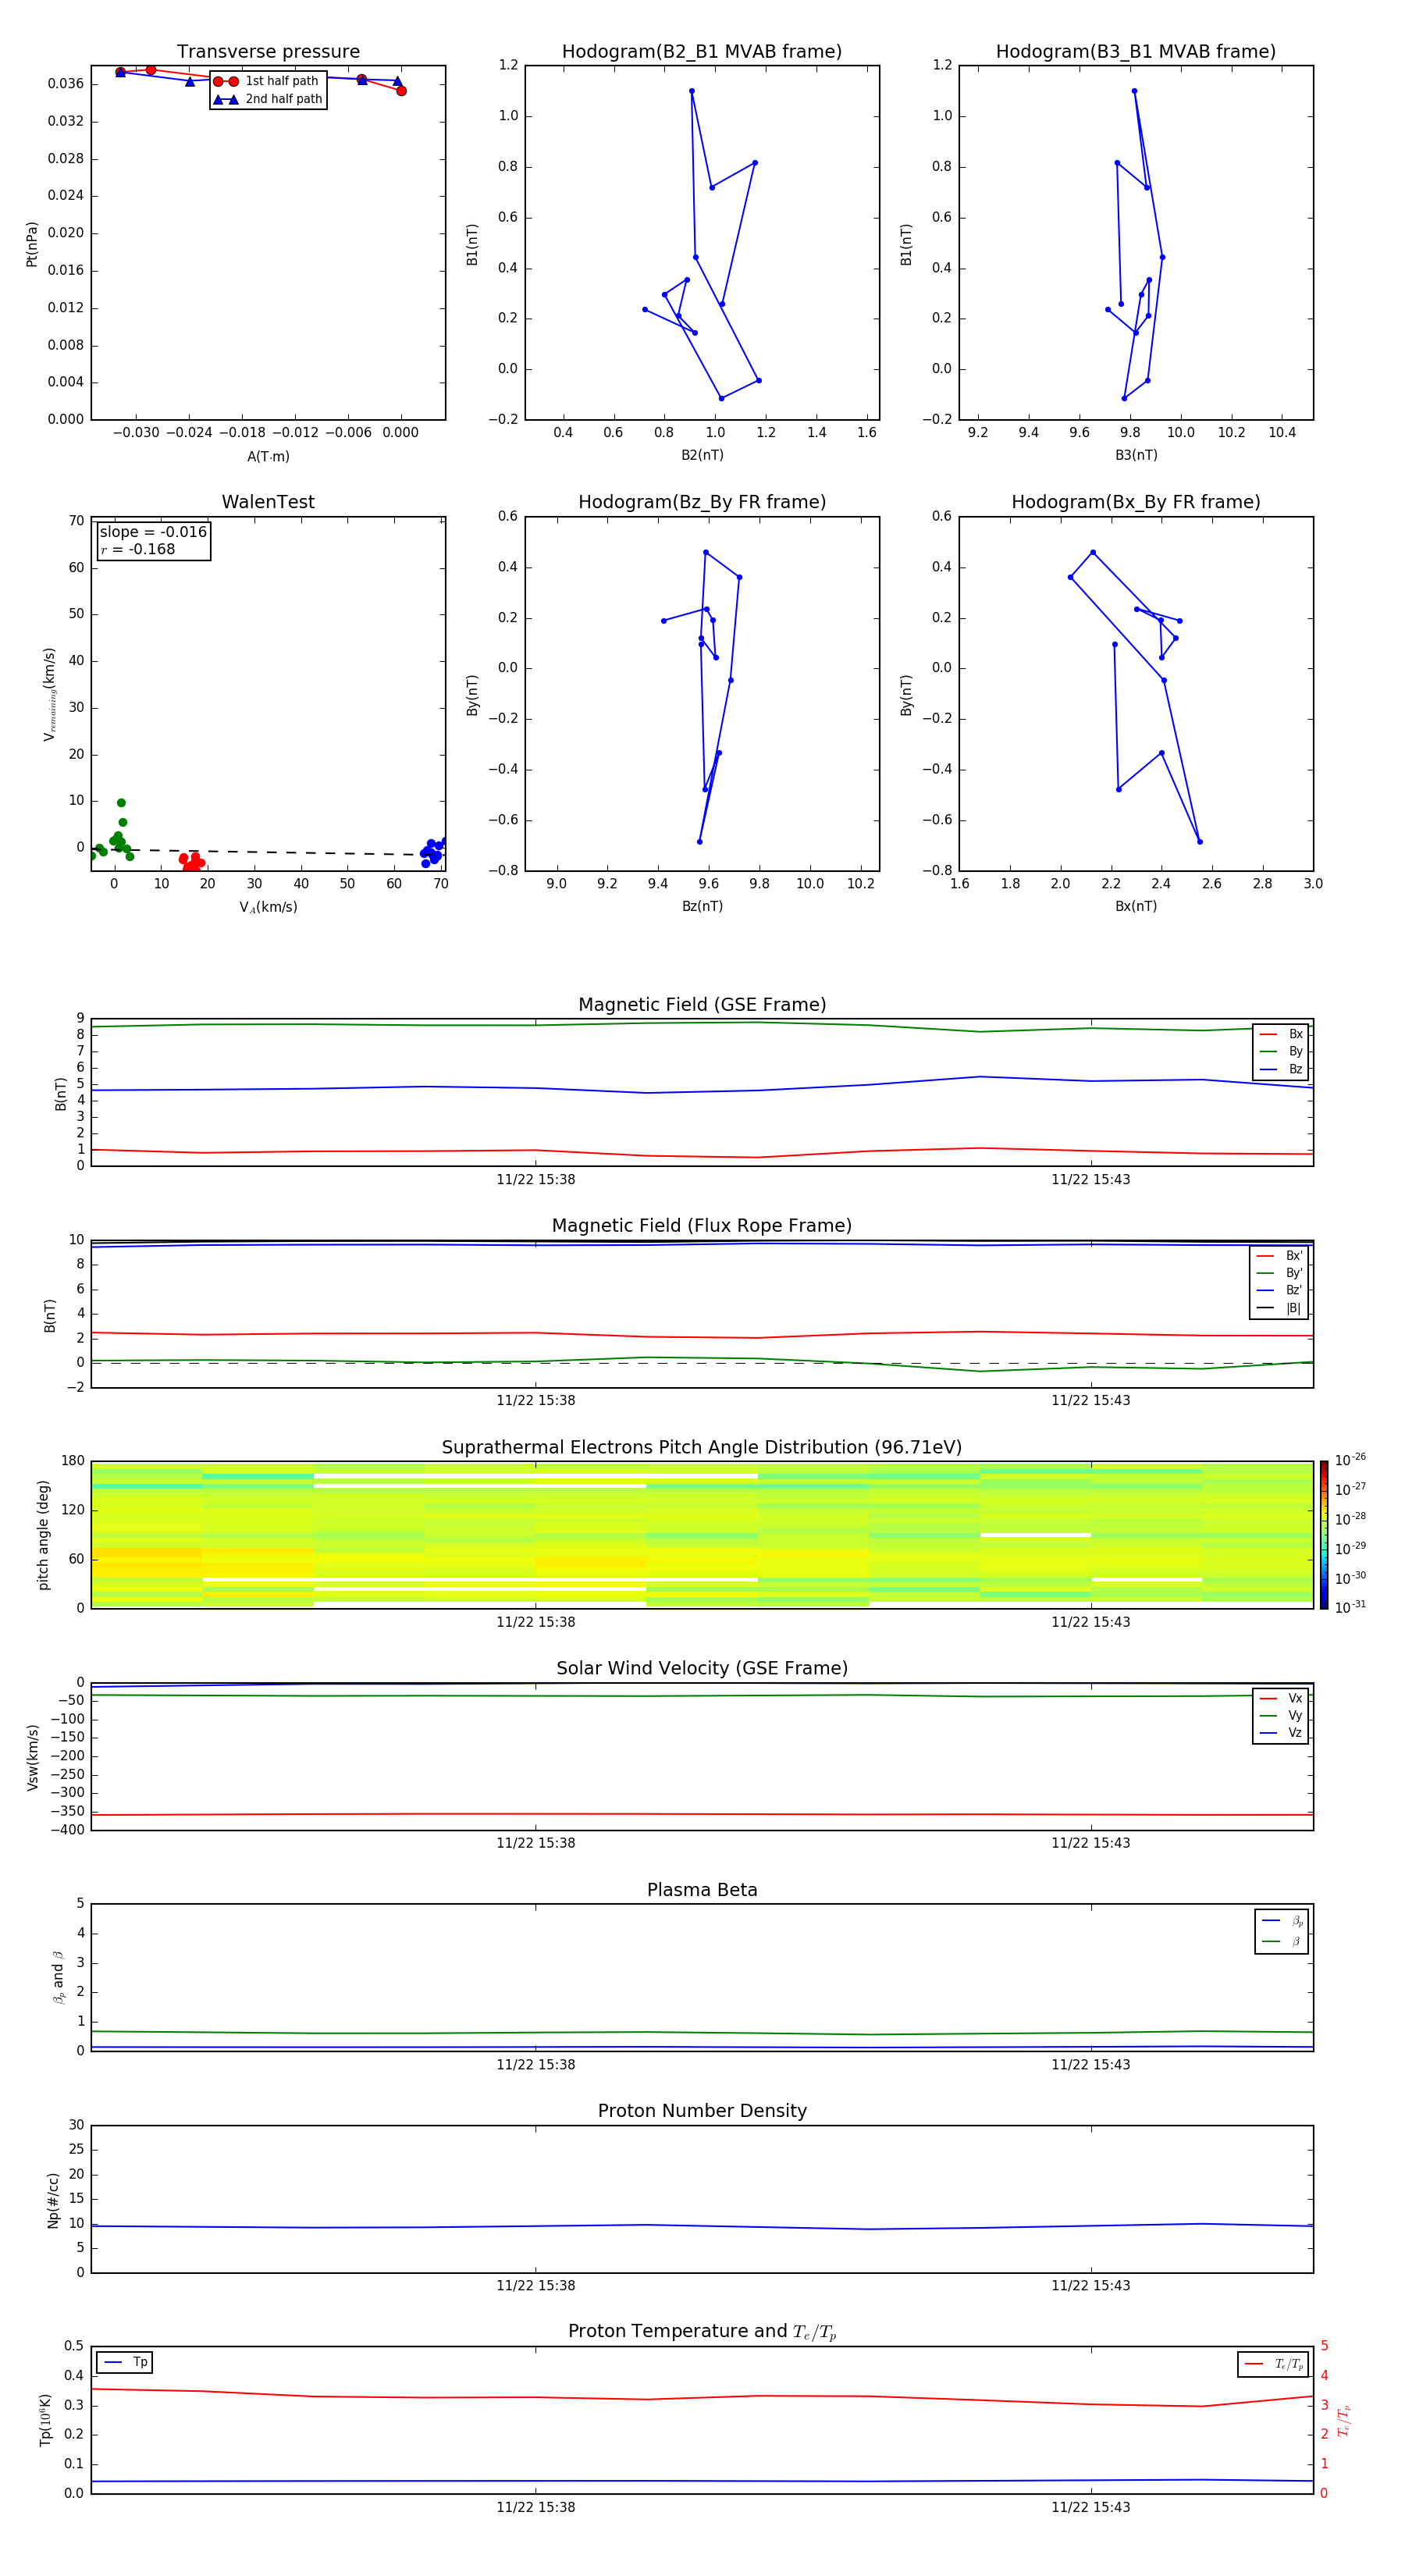Click the Suprathermal Electrons Pitch Angle Distribution title
Image resolution: width=1405 pixels, height=2576 pixels.
702,1448
